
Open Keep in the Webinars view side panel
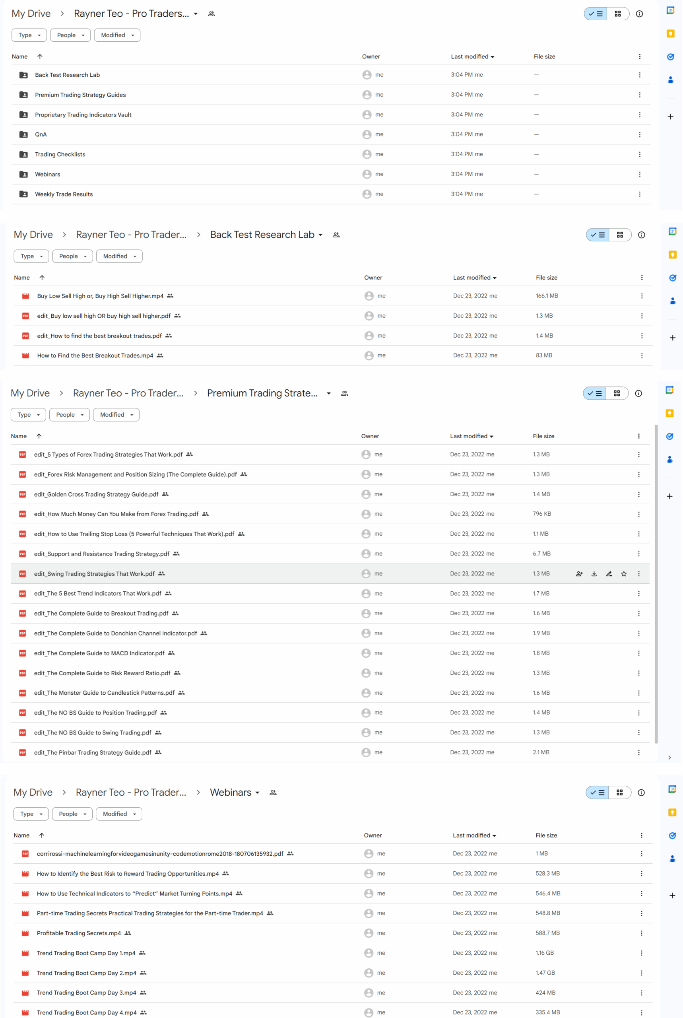[672, 812]
